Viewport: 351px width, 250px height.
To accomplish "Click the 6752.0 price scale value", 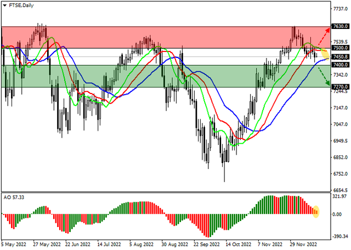I will (340, 174).
